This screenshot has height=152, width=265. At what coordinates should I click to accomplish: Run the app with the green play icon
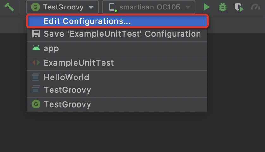point(206,7)
